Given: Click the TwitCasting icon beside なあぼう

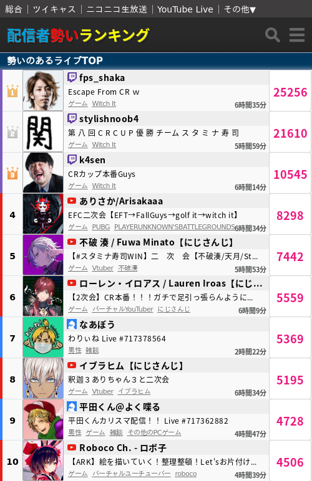Looking at the screenshot, I should click(72, 324).
